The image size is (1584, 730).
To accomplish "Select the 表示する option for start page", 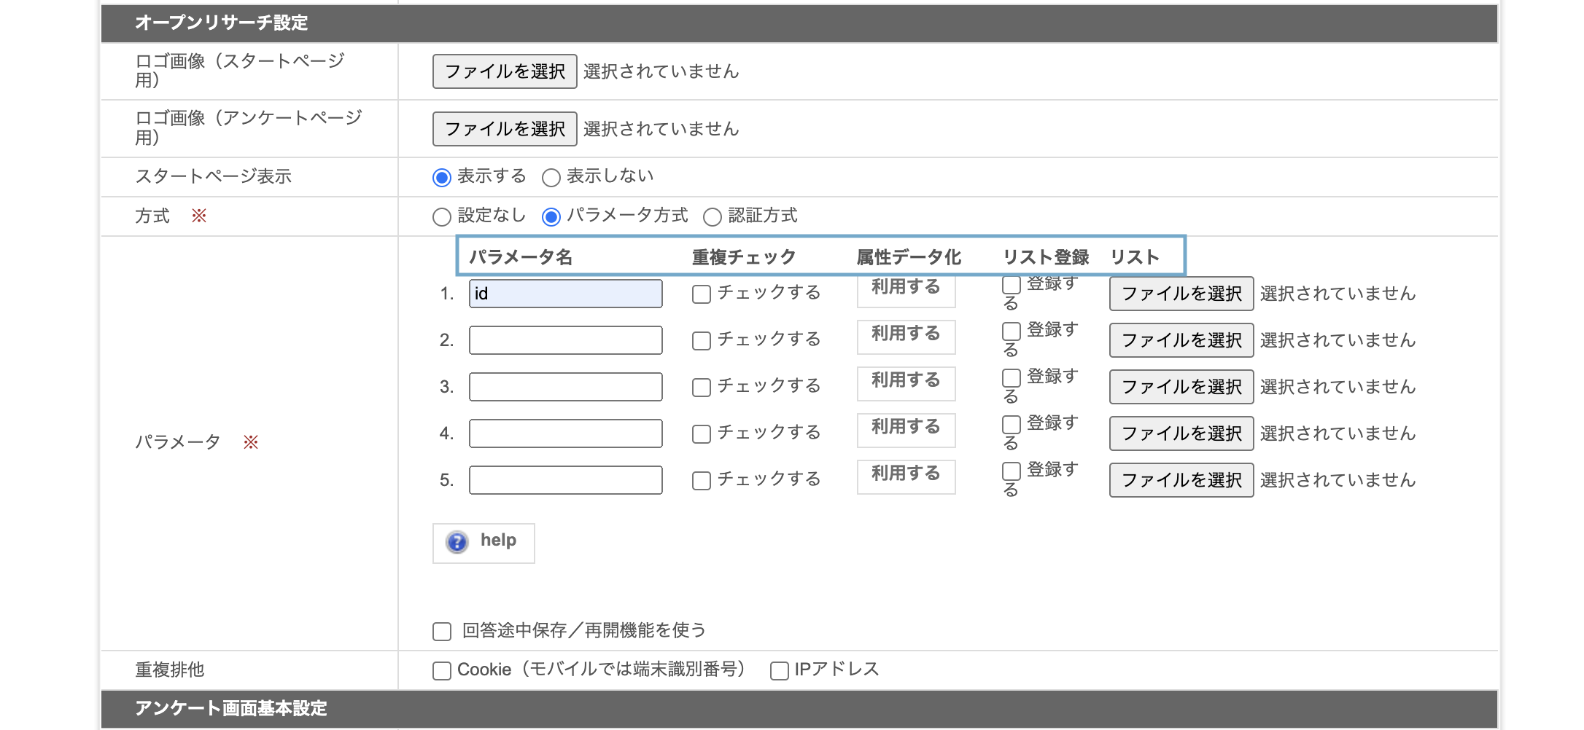I will [440, 176].
